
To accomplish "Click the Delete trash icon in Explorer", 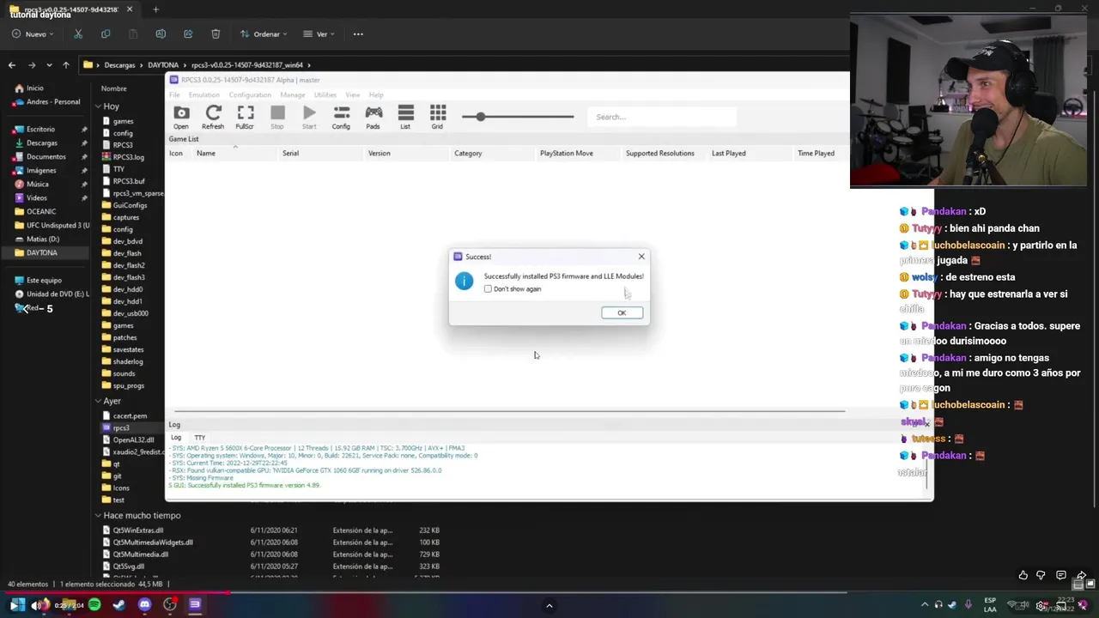I will (216, 34).
